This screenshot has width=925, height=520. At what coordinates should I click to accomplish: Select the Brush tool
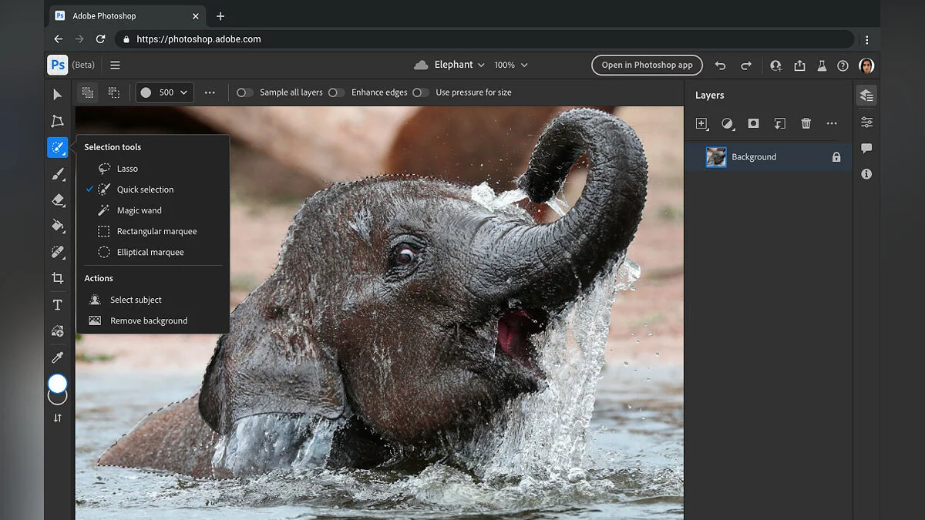point(57,174)
